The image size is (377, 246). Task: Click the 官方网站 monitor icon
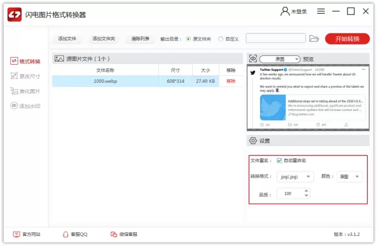pos(16,234)
